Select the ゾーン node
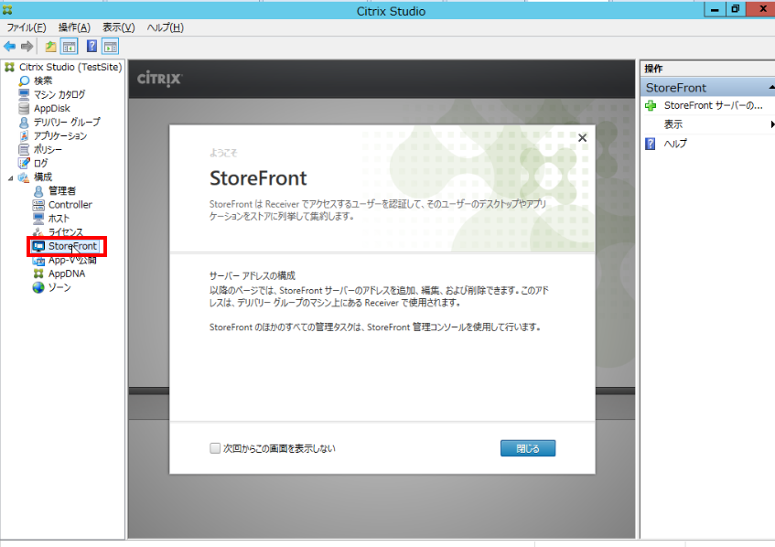Viewport: 775px width, 547px height. (59, 287)
